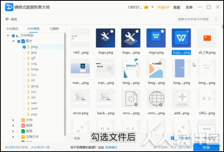This screenshot has width=224, height=152.
Task: Select the globe erro....png thumbnail
Action: [156, 99]
